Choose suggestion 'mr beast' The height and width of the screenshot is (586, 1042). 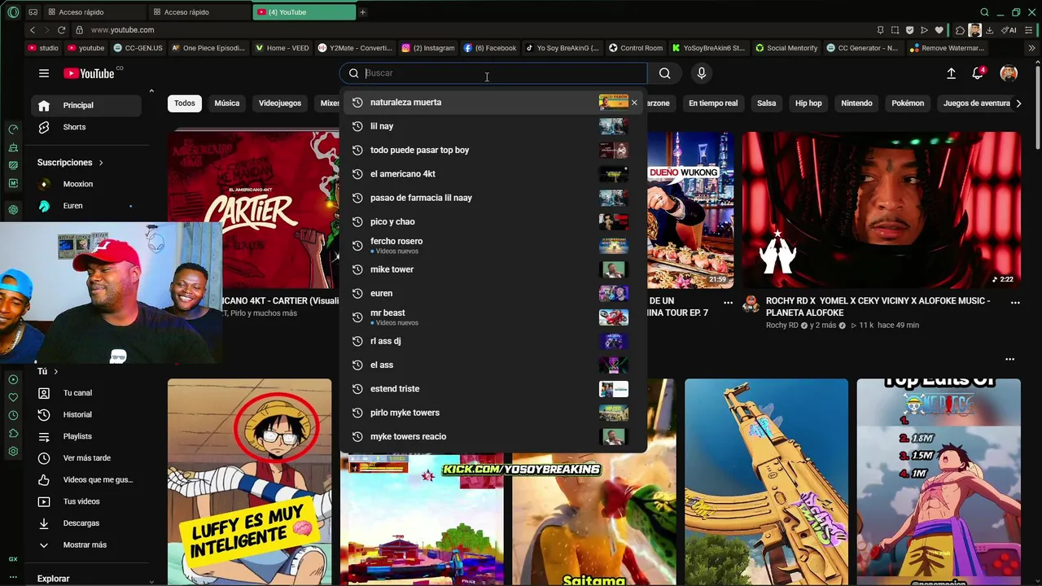click(493, 317)
